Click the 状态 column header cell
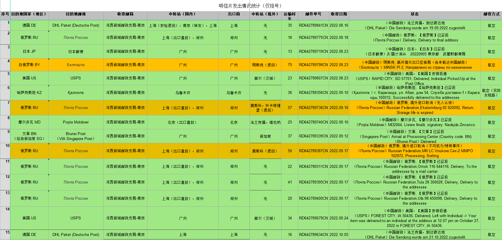 [414, 14]
